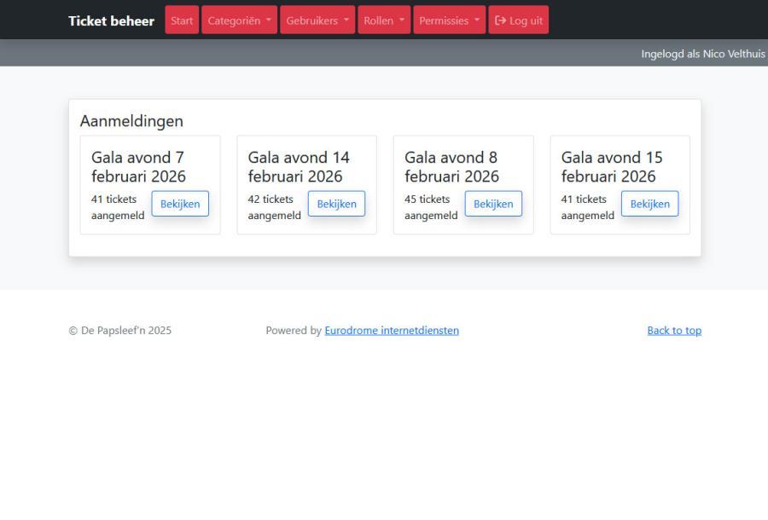View registrations for Gala avond 7 februari
768x520 pixels.
coord(180,204)
